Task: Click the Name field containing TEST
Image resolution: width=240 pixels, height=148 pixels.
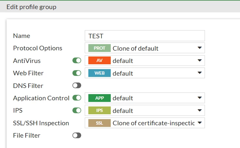Action: pos(145,36)
